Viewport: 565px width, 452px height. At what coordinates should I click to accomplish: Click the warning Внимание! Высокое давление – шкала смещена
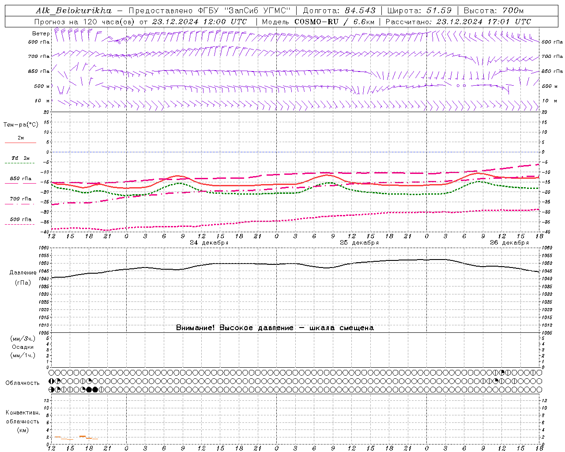coord(275,328)
